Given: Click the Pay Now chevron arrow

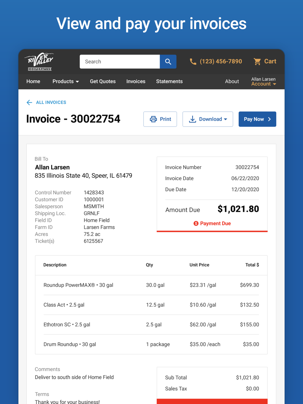Looking at the screenshot, I should [x=269, y=119].
